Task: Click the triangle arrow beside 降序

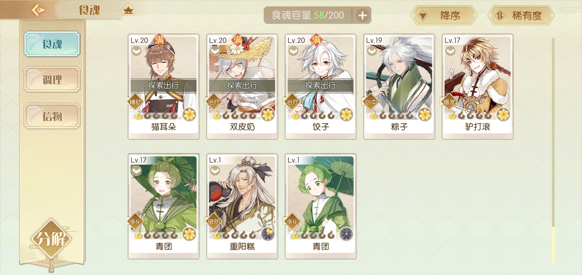Action: pyautogui.click(x=423, y=16)
